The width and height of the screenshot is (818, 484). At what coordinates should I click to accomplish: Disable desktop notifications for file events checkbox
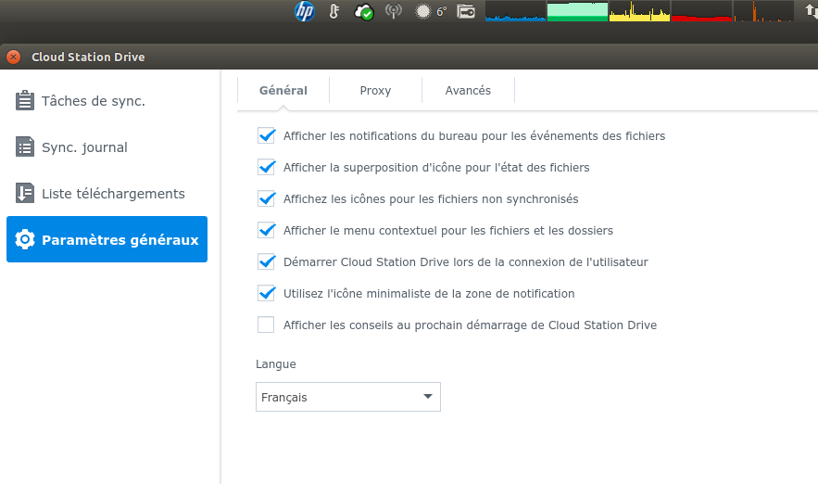[x=267, y=135]
